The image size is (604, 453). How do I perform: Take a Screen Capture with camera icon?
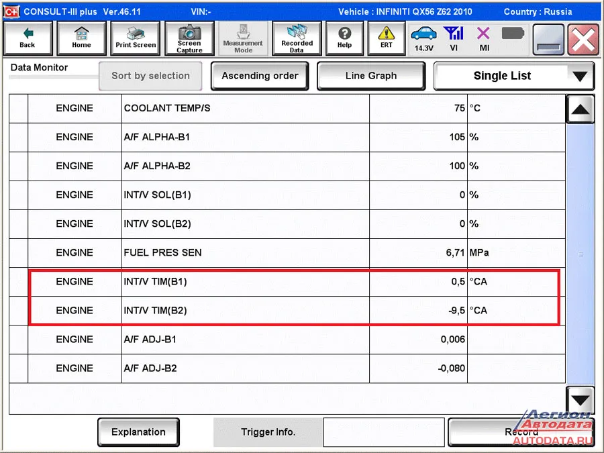click(x=189, y=38)
